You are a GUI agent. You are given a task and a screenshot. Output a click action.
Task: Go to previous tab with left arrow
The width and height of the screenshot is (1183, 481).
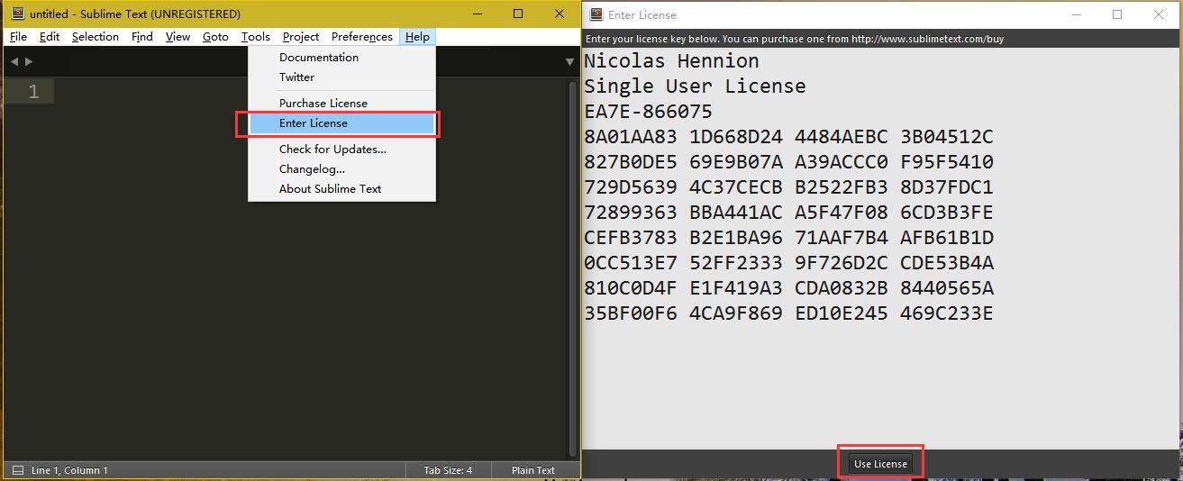(x=14, y=61)
